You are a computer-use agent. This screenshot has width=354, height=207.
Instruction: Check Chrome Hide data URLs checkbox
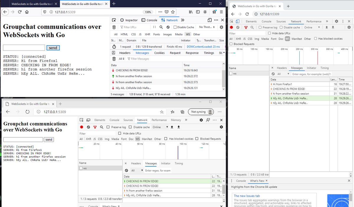(x=270, y=33)
